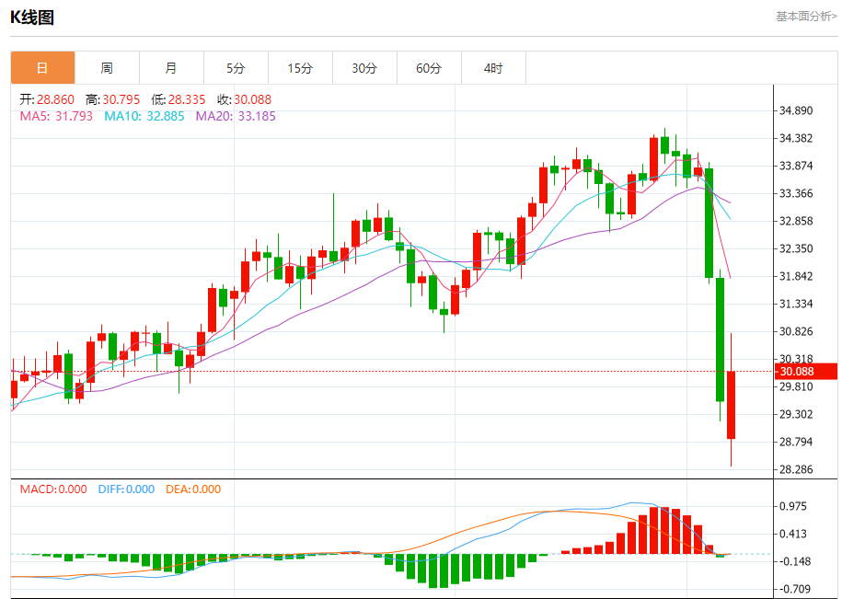Click the MA20: 33.185 indicator label
Image resolution: width=842 pixels, height=599 pixels.
(236, 116)
